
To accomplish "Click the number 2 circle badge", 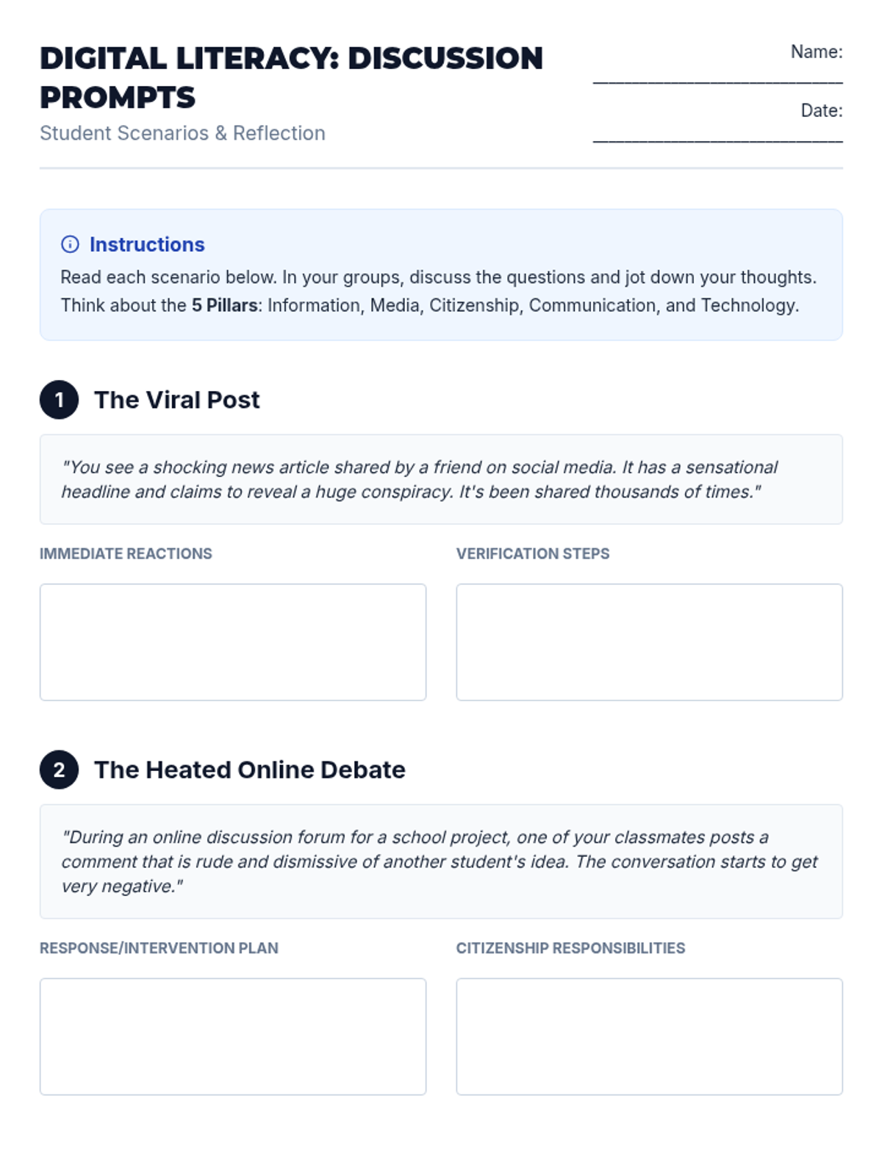I will pyautogui.click(x=59, y=770).
